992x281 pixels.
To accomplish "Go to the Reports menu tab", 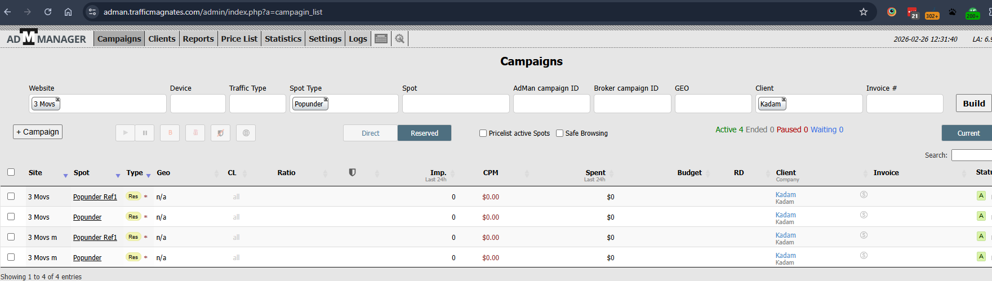I will pos(198,39).
